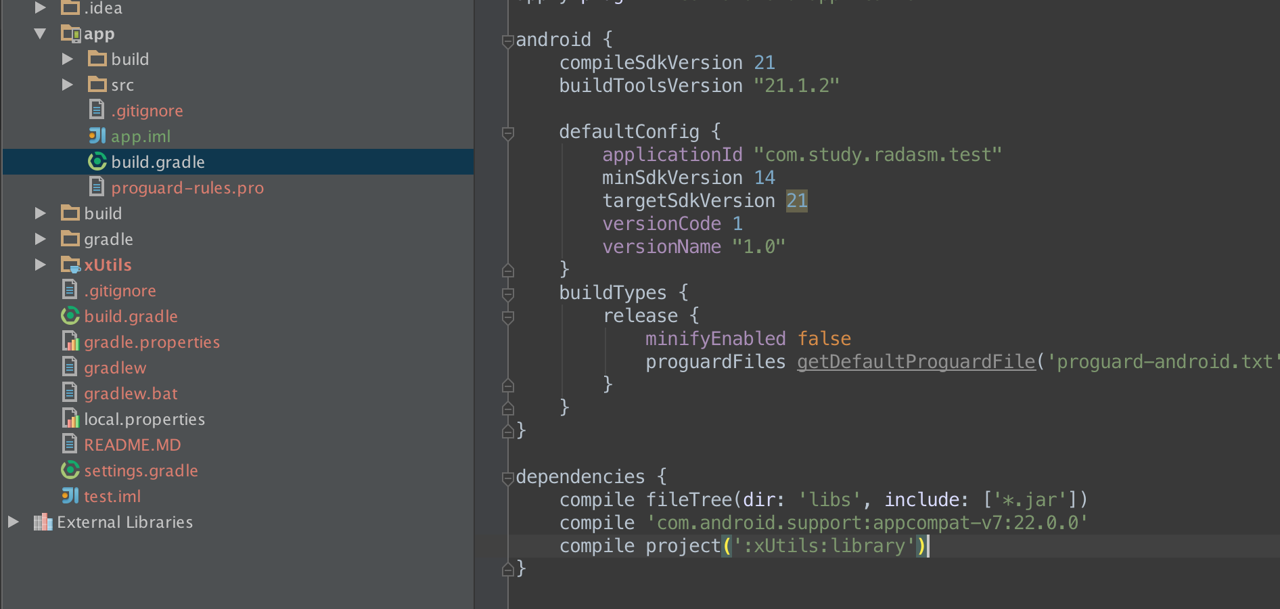
Task: Fold the defaultConfig block in gutter
Action: tap(508, 133)
